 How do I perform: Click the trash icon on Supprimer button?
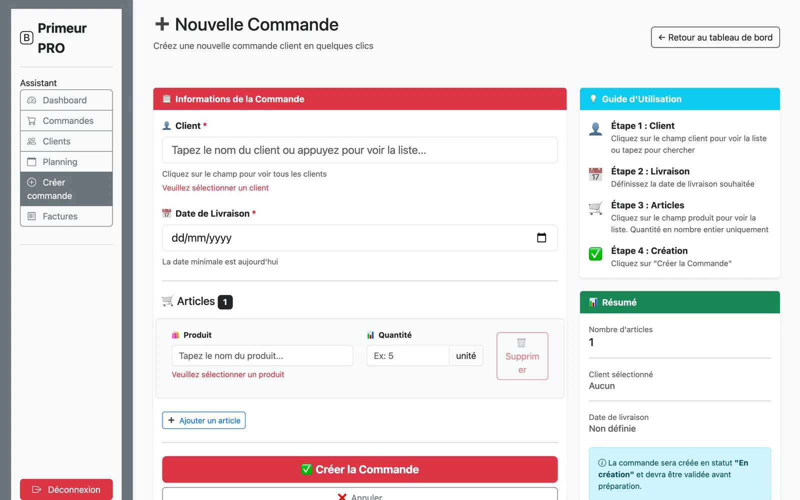pyautogui.click(x=521, y=342)
